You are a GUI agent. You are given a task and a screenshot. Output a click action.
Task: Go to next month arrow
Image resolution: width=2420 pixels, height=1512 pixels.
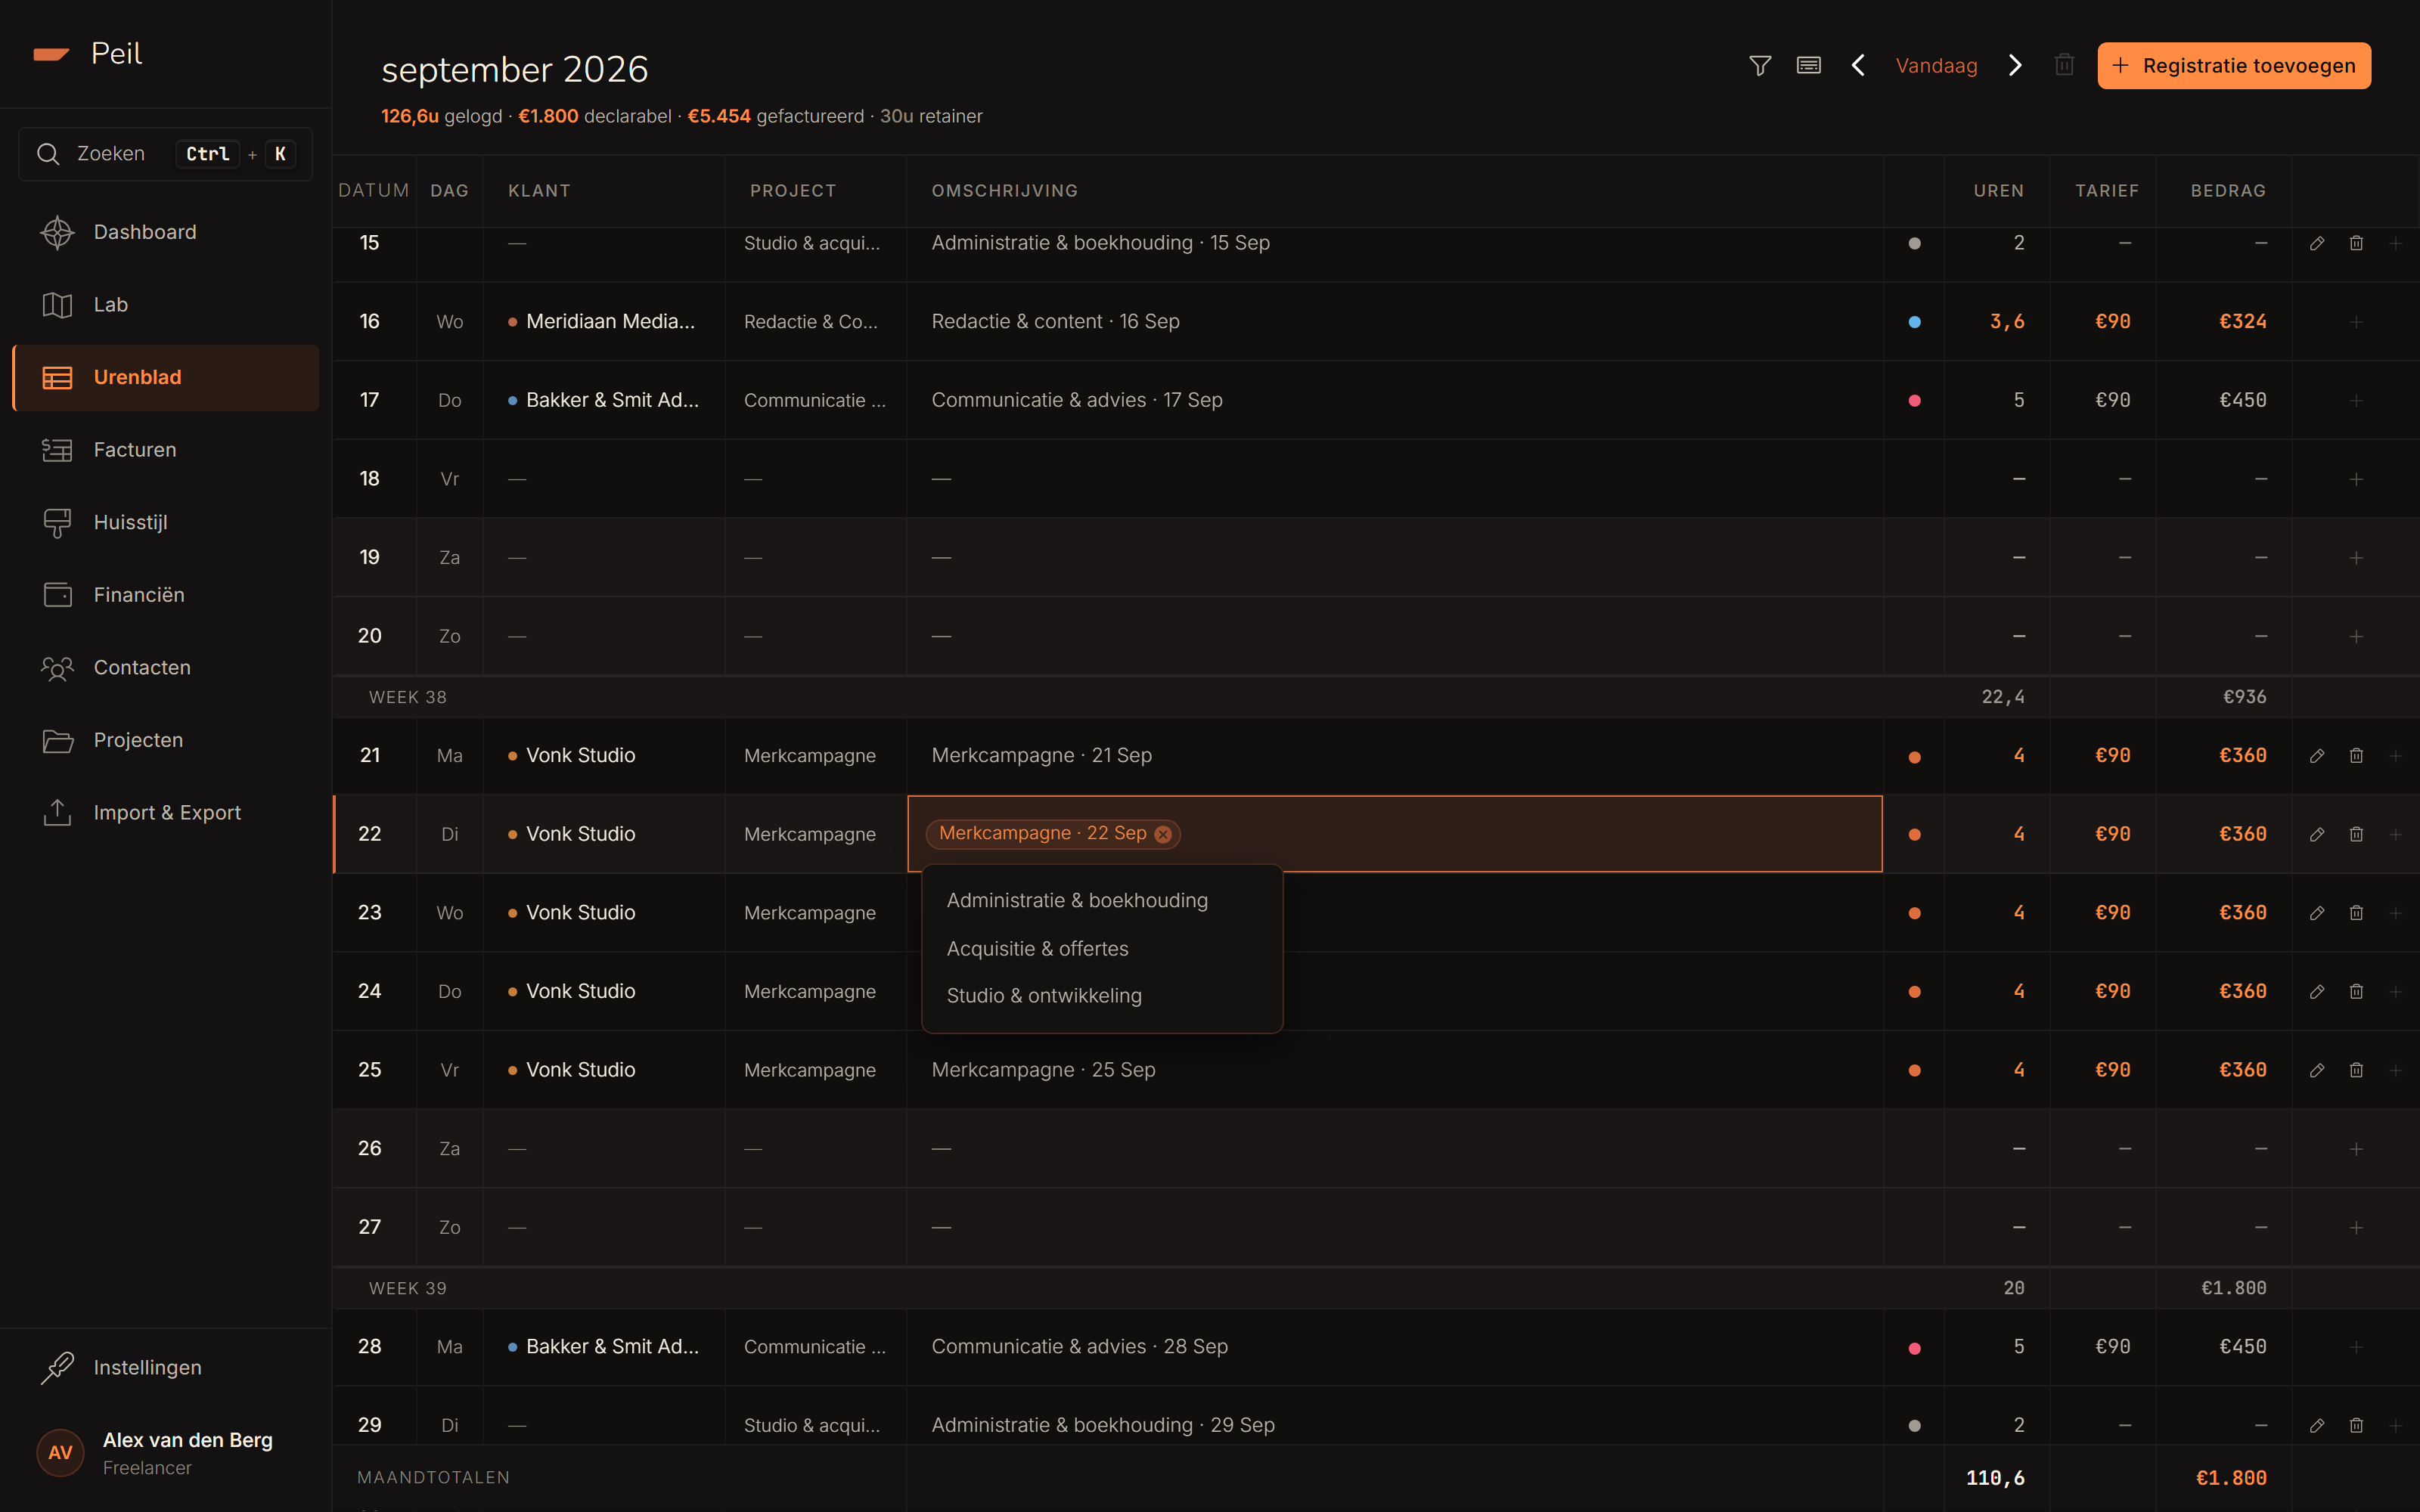coord(2016,66)
